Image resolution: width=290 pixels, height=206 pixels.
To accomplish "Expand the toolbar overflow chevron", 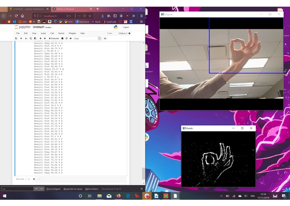I will [134, 16].
